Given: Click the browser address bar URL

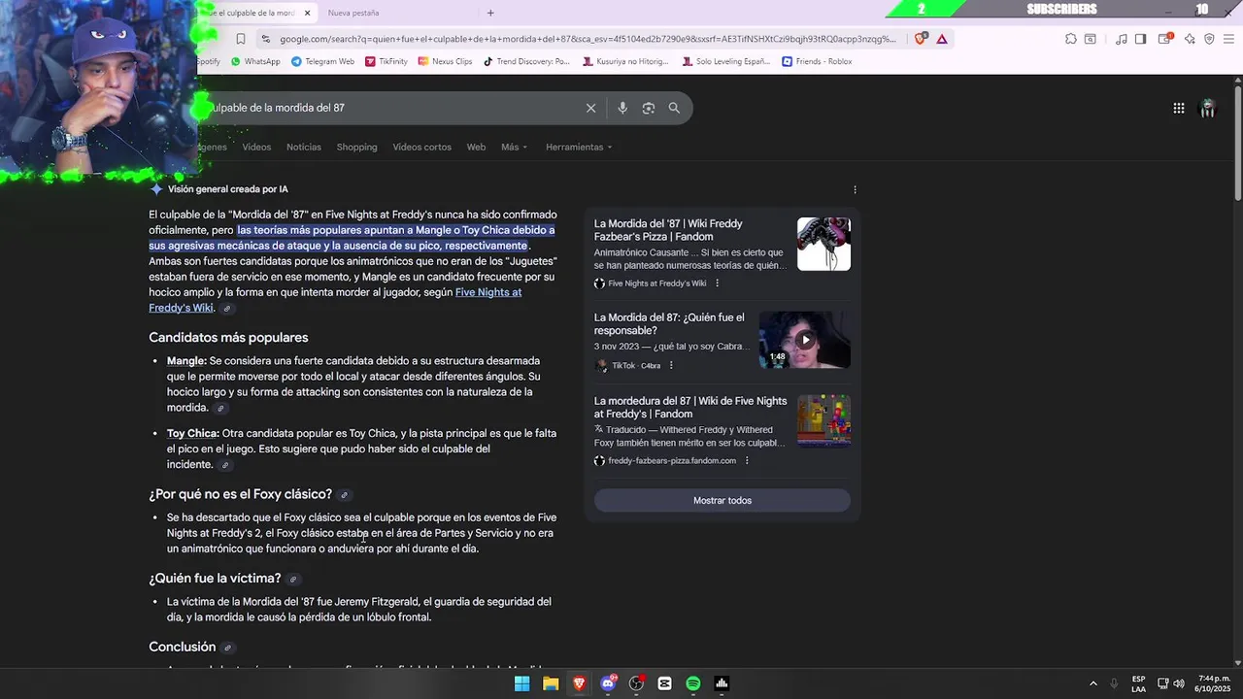Looking at the screenshot, I should coord(588,39).
